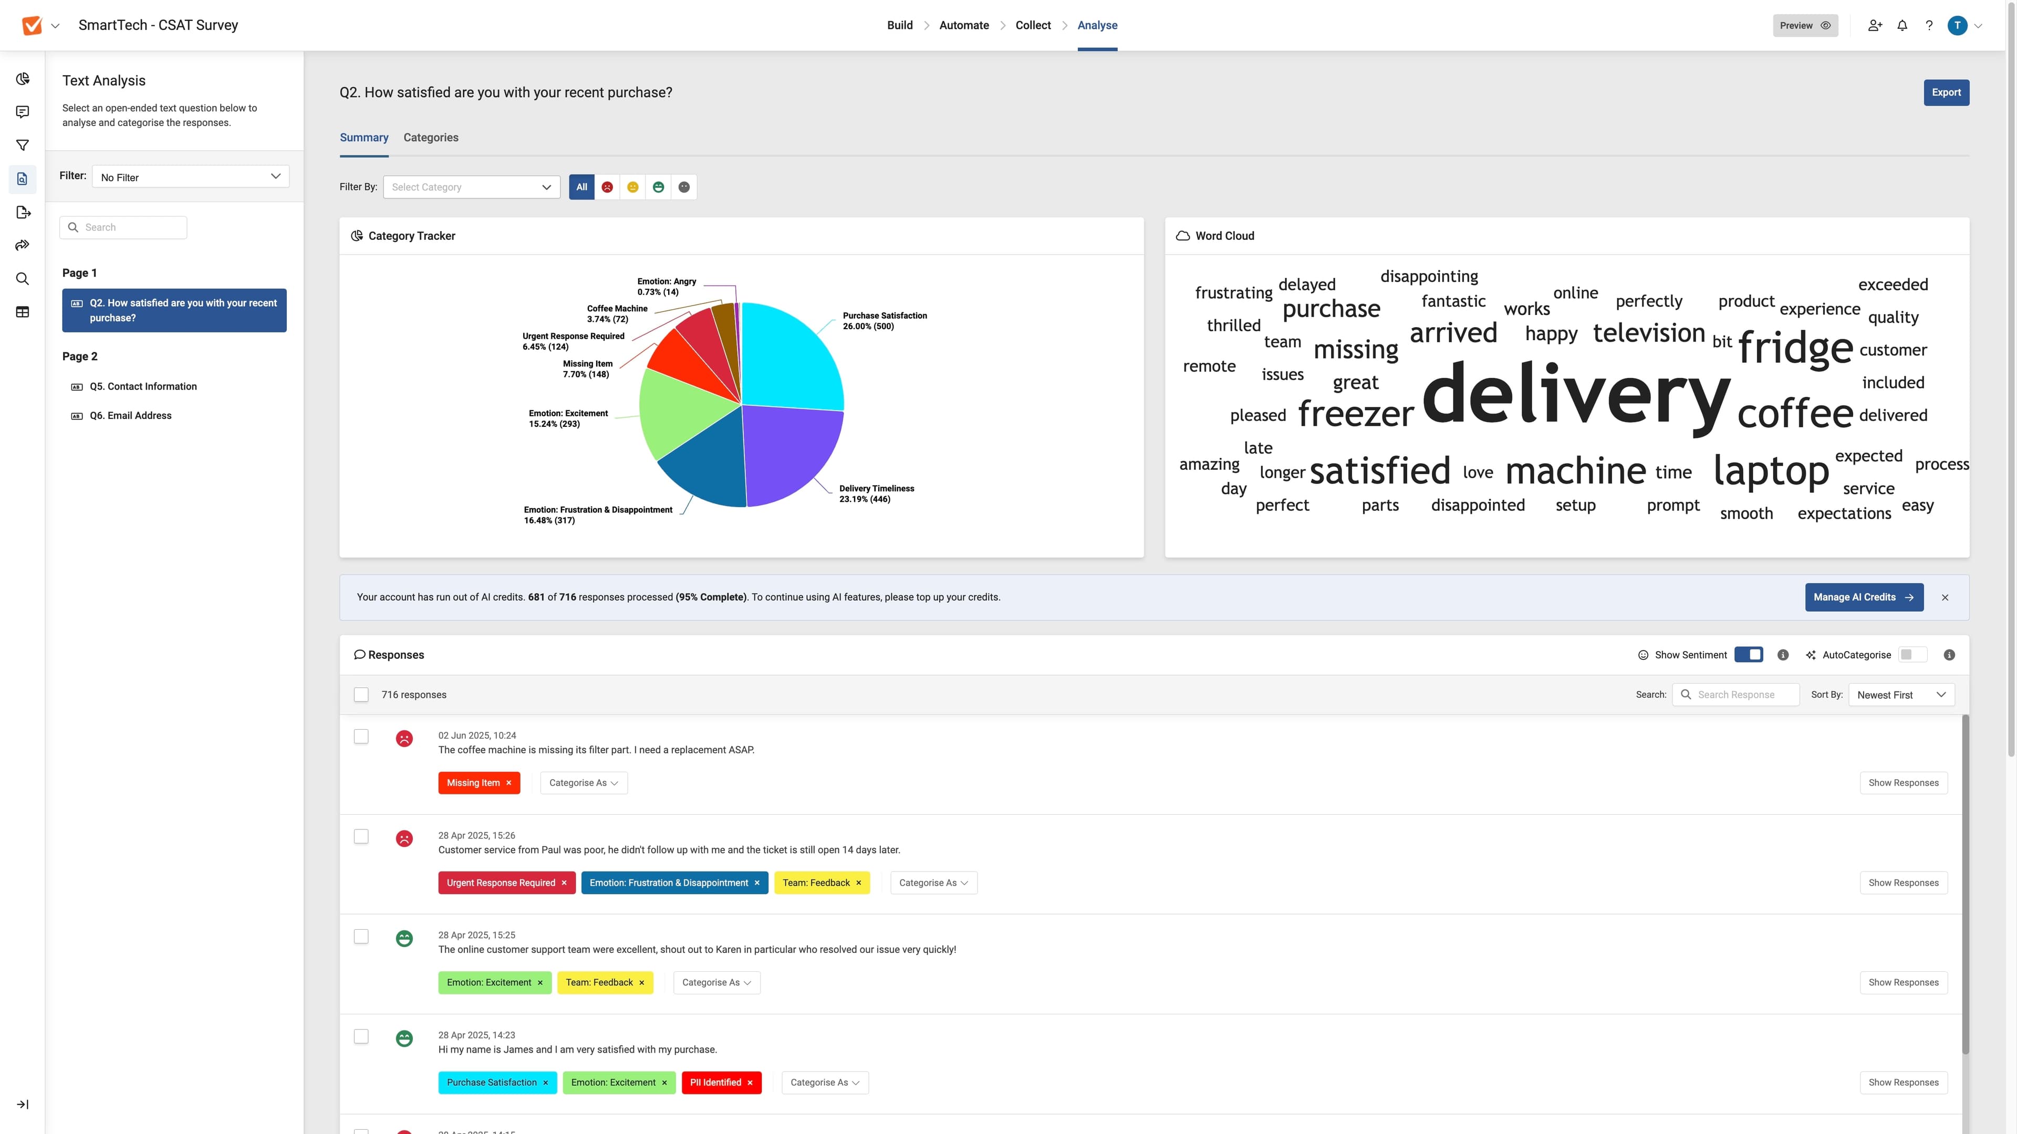Open the pie chart reports icon in sidebar
The image size is (2017, 1134).
[23, 79]
